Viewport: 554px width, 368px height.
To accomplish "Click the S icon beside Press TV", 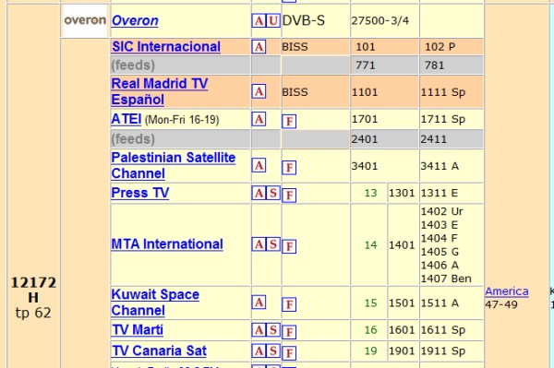I will tap(273, 193).
